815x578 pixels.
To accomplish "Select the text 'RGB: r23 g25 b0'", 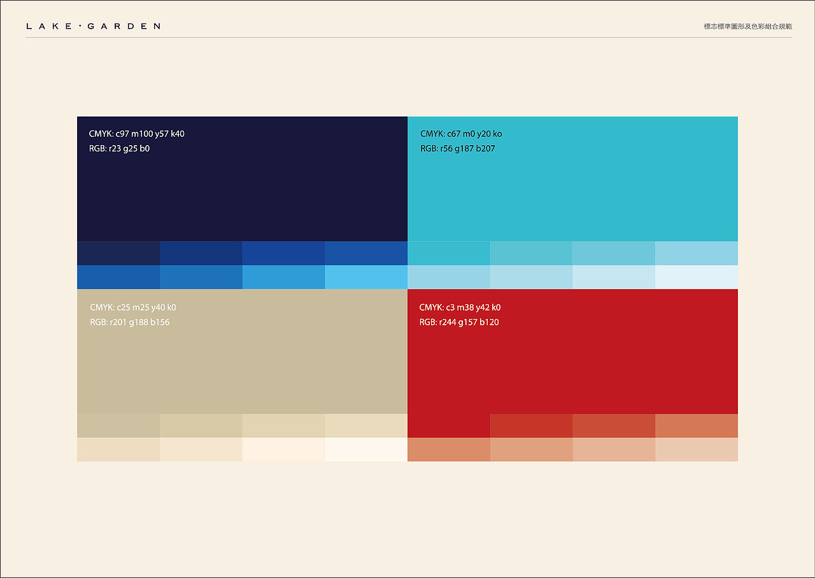I will click(x=120, y=148).
